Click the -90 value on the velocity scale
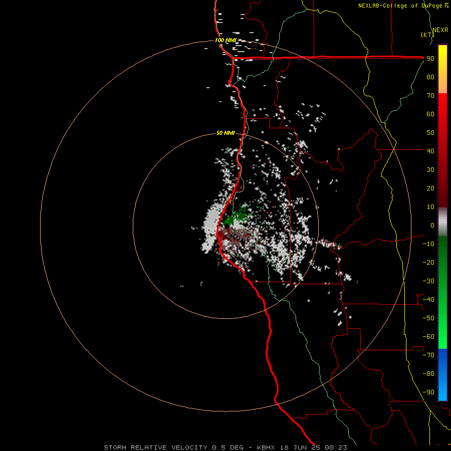 (428, 392)
